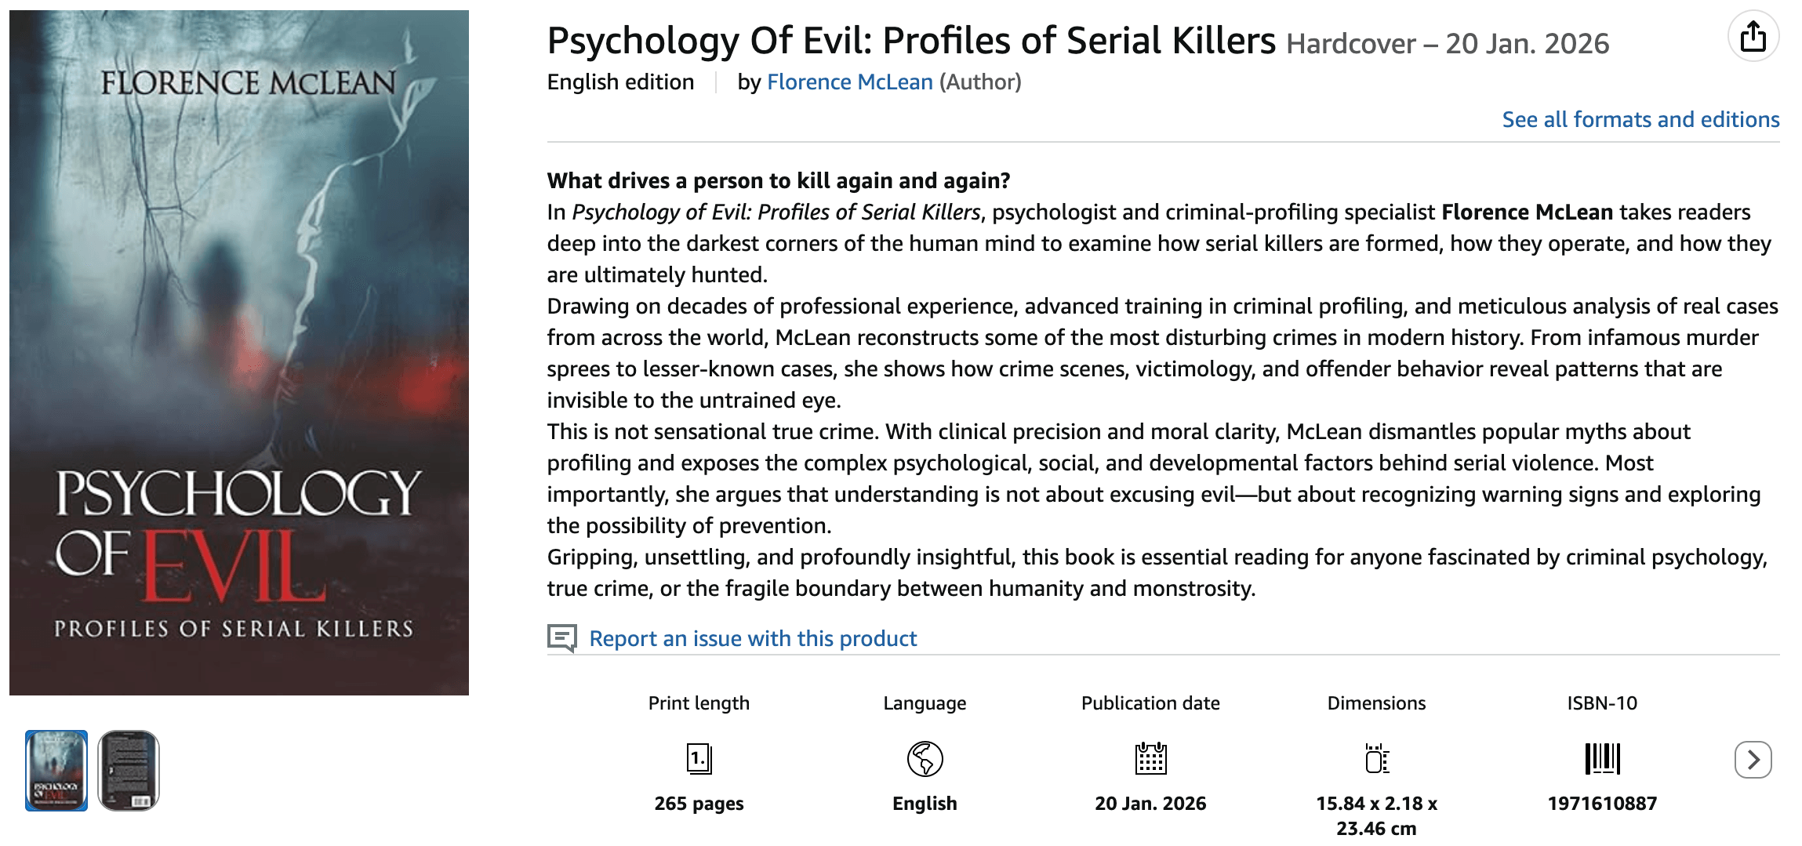The image size is (1802, 846).
Task: Click the book title heading
Action: 911,41
